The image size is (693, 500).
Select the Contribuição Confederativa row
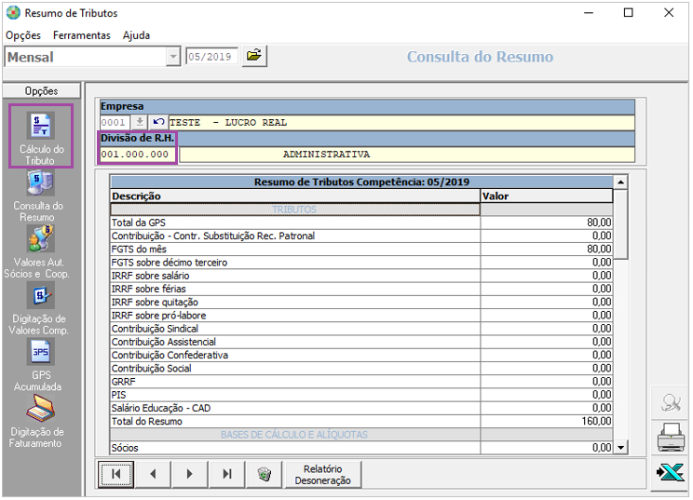(x=361, y=355)
